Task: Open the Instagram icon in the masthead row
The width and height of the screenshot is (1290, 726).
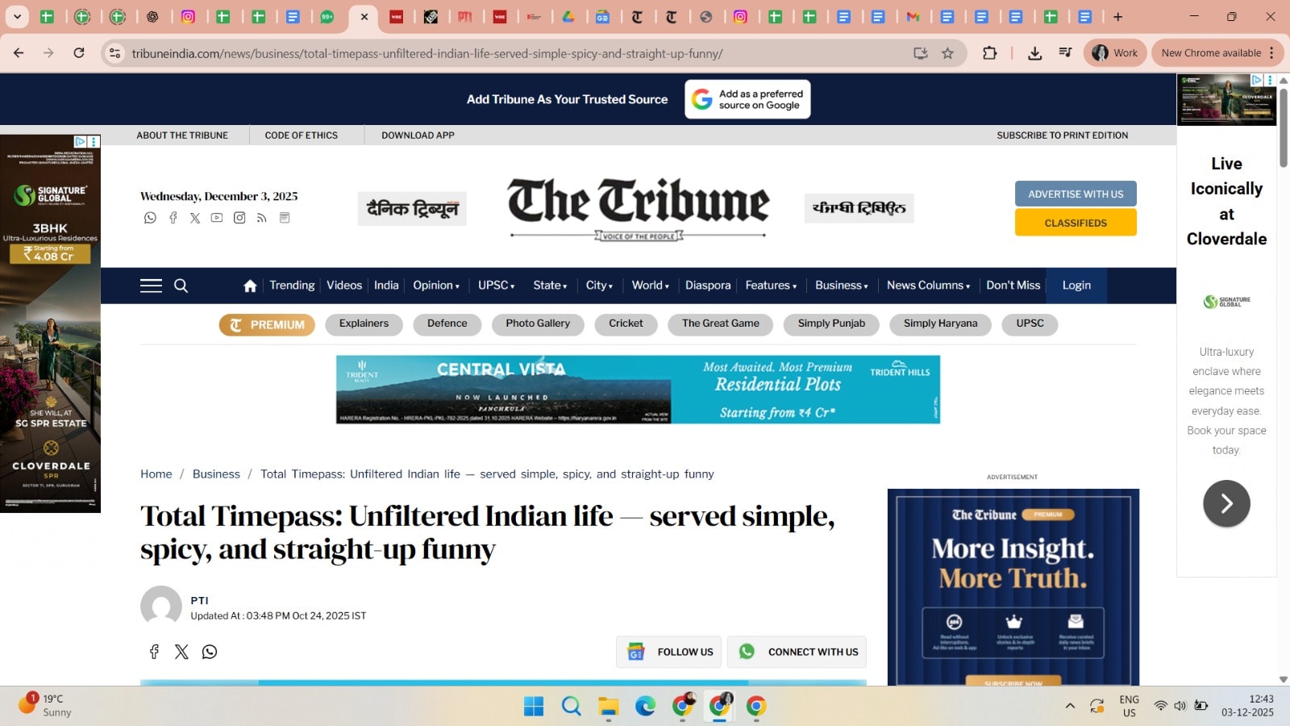Action: coord(239,217)
